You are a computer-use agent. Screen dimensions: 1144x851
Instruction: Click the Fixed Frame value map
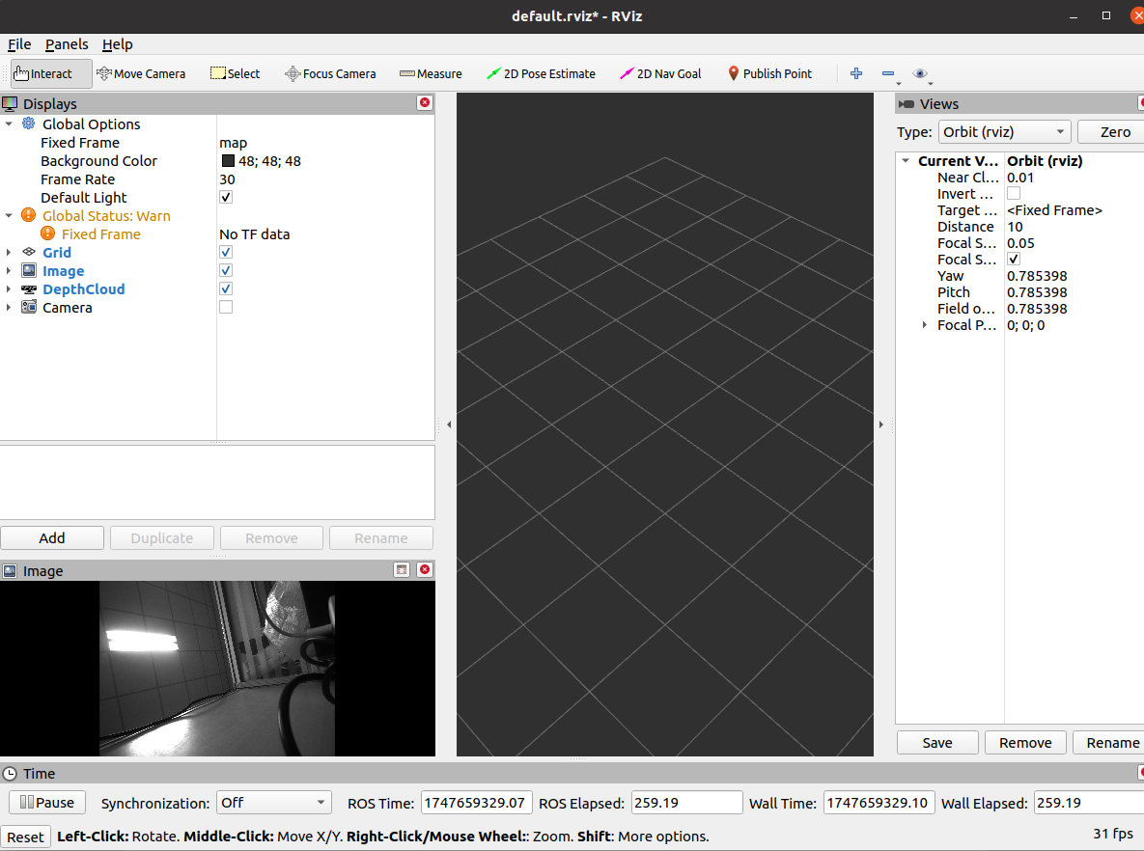(x=234, y=142)
